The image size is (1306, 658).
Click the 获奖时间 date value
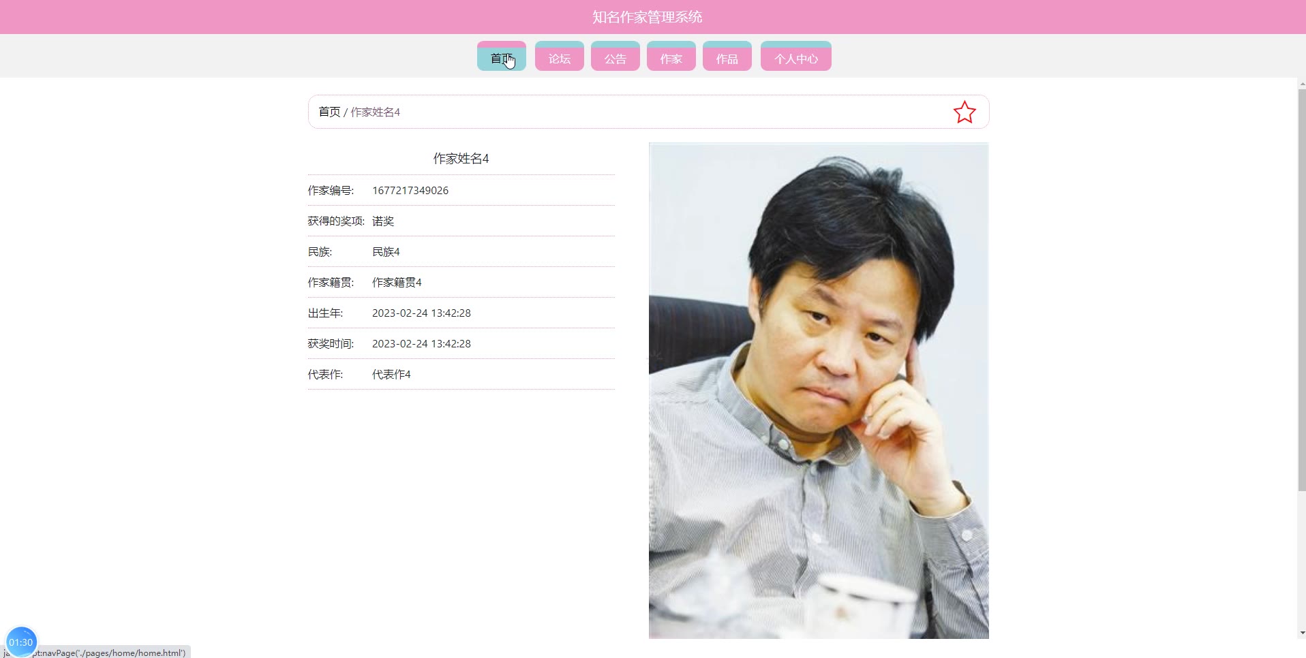[x=421, y=344]
